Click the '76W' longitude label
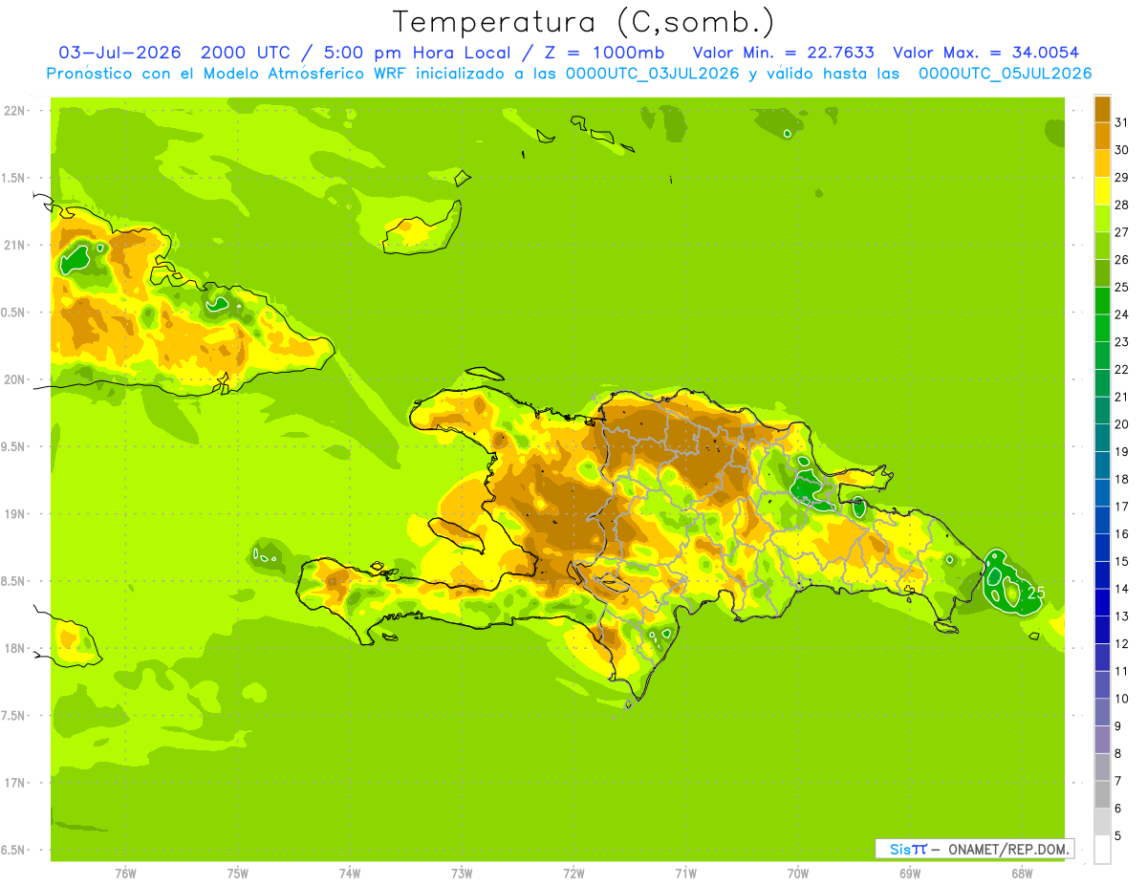The height and width of the screenshot is (886, 1147). click(125, 873)
